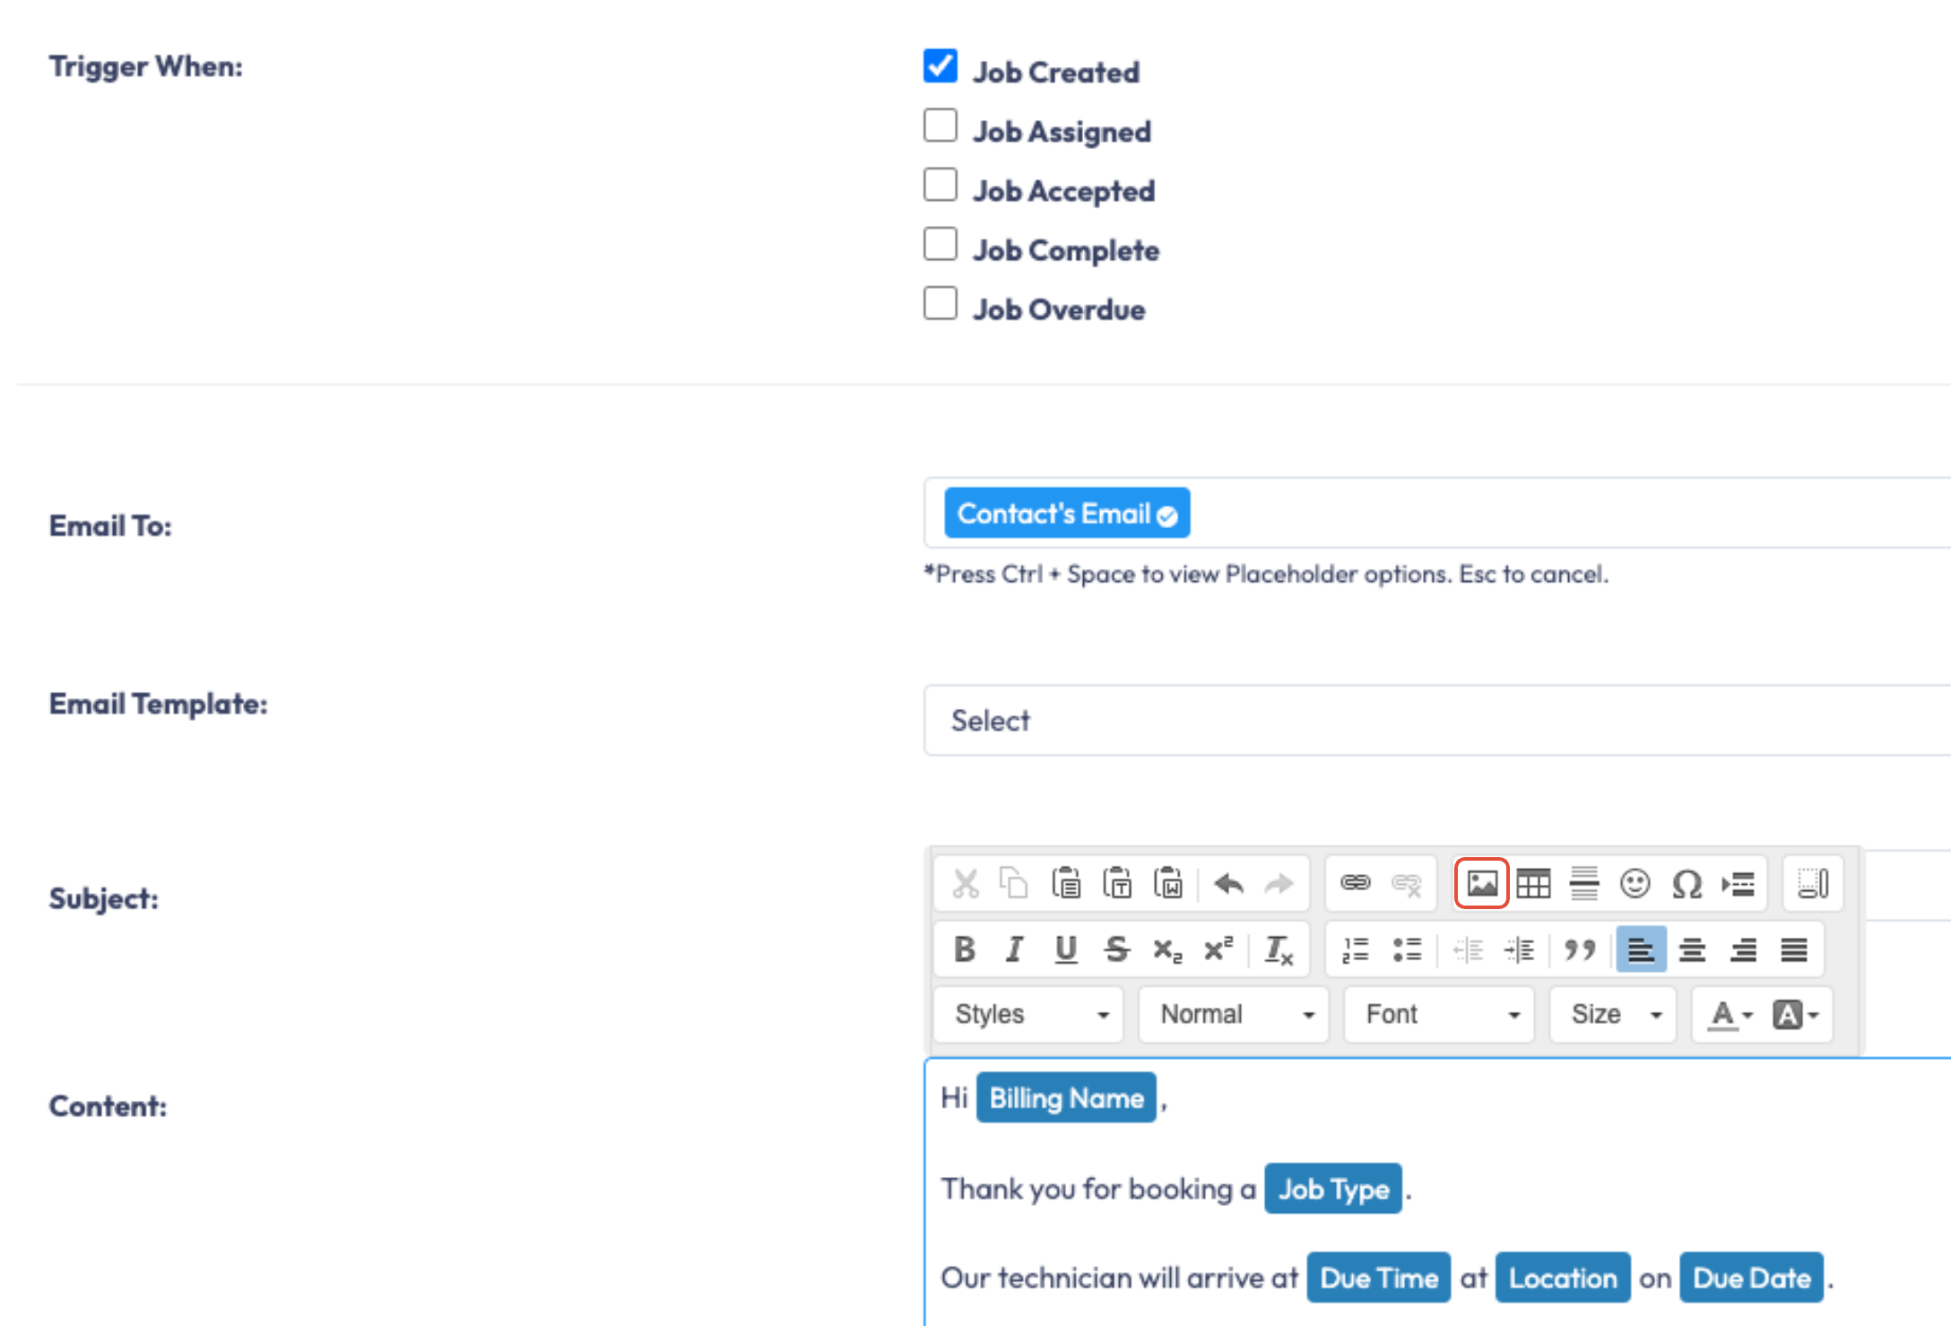Insert a table via the toolbar
Viewport: 1951px width, 1326px height.
(x=1533, y=884)
